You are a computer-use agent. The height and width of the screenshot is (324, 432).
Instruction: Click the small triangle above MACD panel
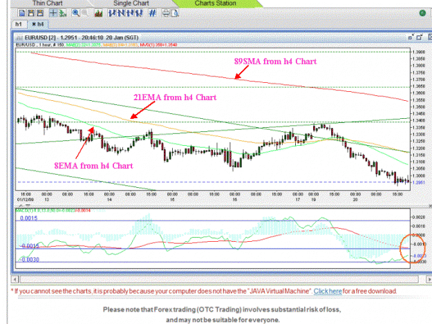click(20, 206)
